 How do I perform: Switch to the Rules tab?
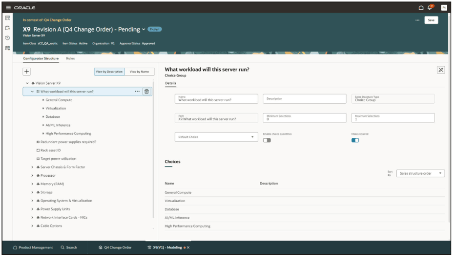(70, 58)
